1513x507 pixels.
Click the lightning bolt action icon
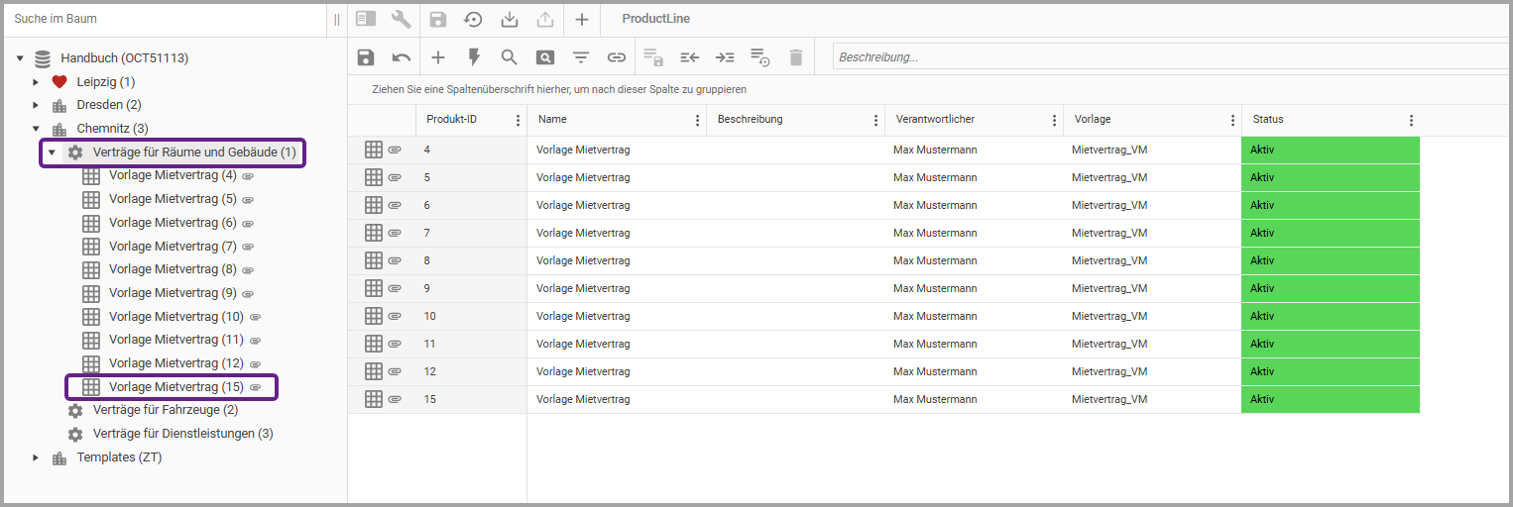point(474,57)
